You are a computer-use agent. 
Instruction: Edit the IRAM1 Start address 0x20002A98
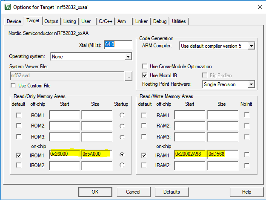(190, 154)
